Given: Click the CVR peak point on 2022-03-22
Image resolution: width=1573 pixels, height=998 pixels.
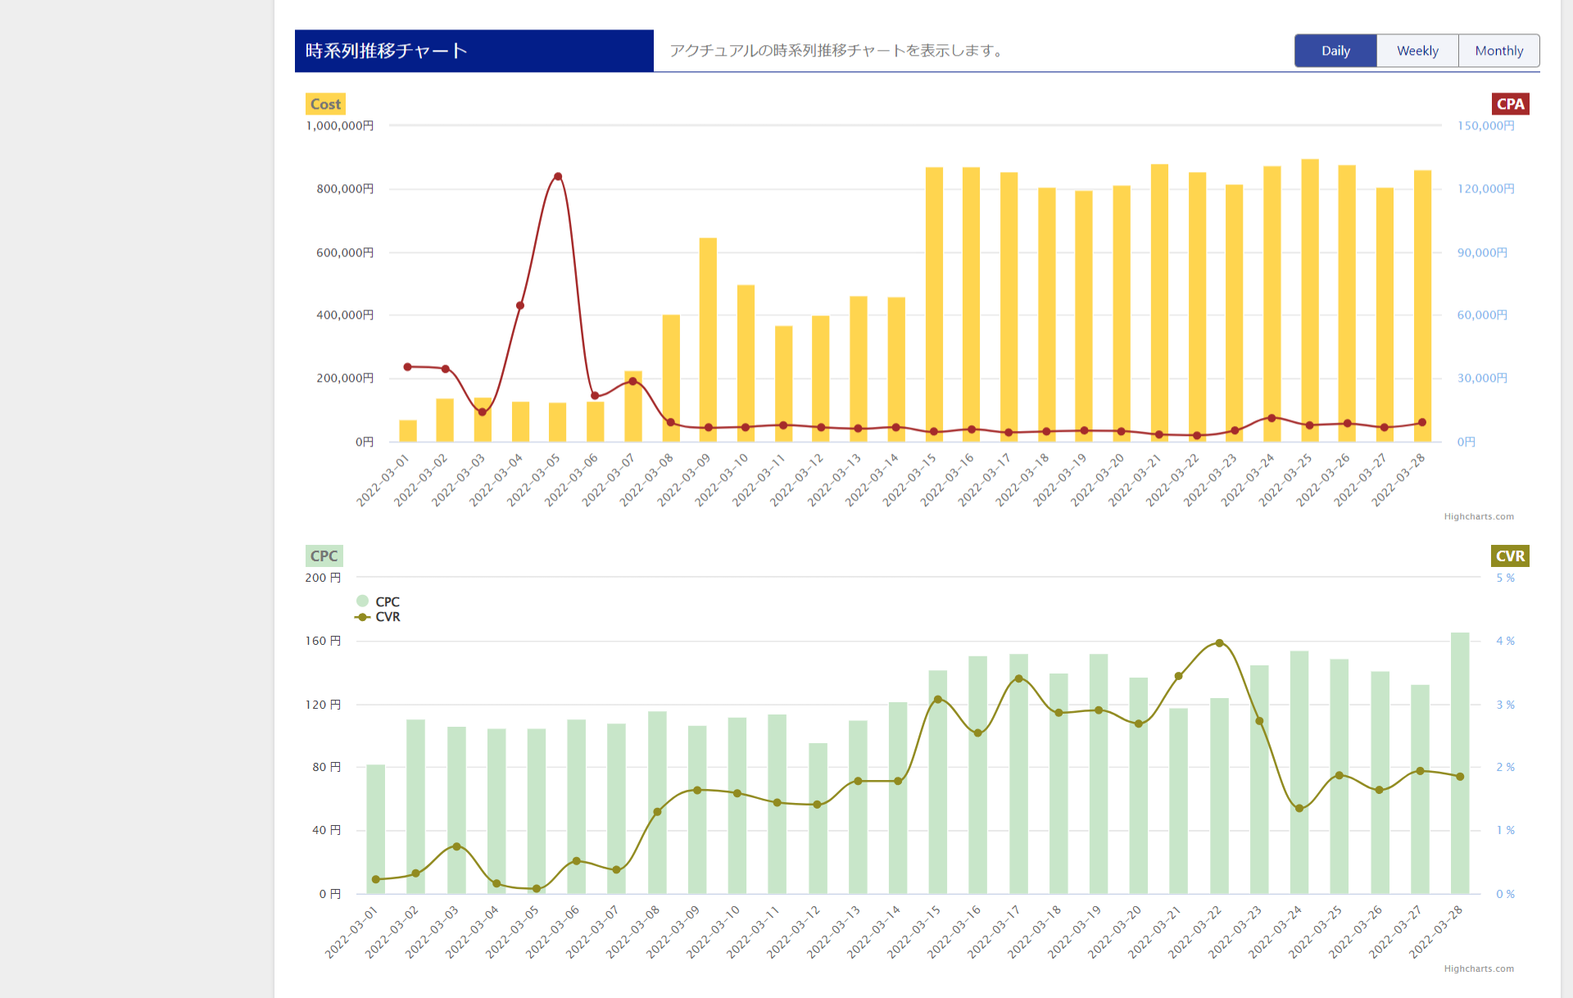Looking at the screenshot, I should (1219, 643).
